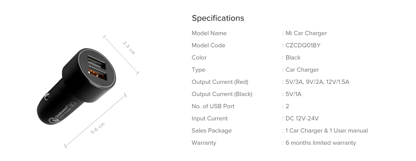This screenshot has width=416, height=161.
Task: Click the Sales Package label
Action: tap(212, 131)
